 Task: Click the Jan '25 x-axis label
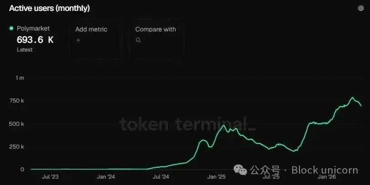(x=217, y=177)
